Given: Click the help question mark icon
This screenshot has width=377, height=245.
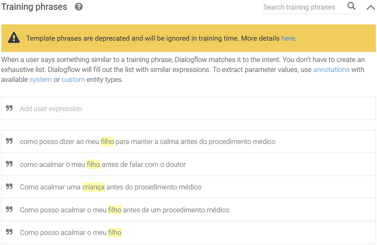Looking at the screenshot, I should click(x=79, y=7).
